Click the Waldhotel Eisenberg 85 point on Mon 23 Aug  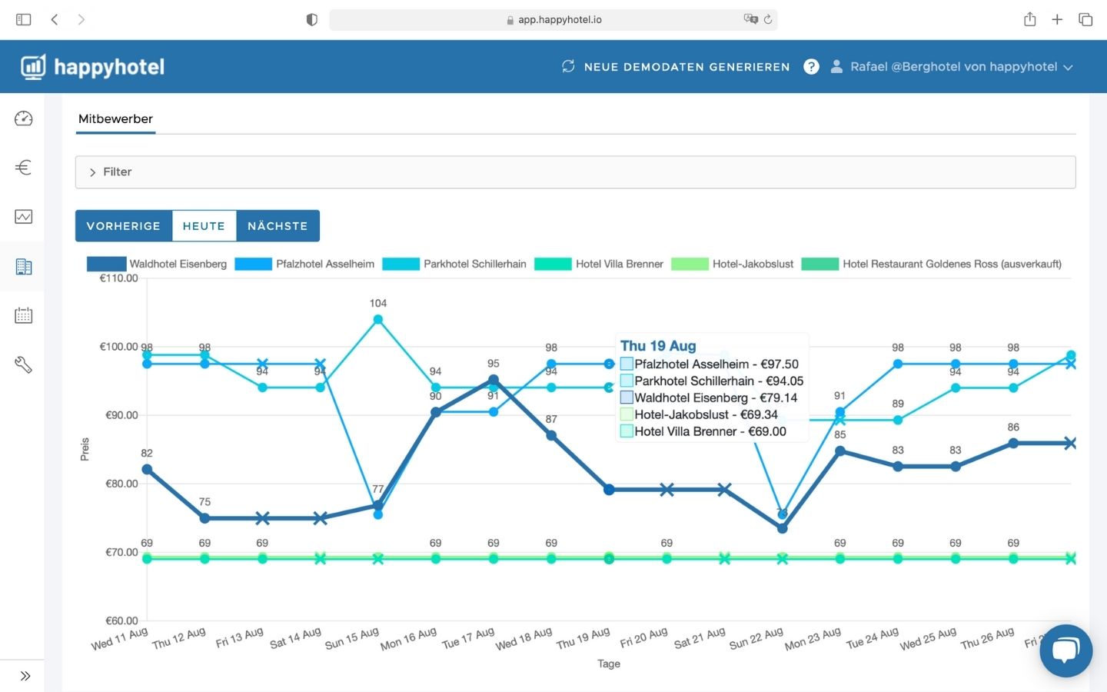coord(840,451)
